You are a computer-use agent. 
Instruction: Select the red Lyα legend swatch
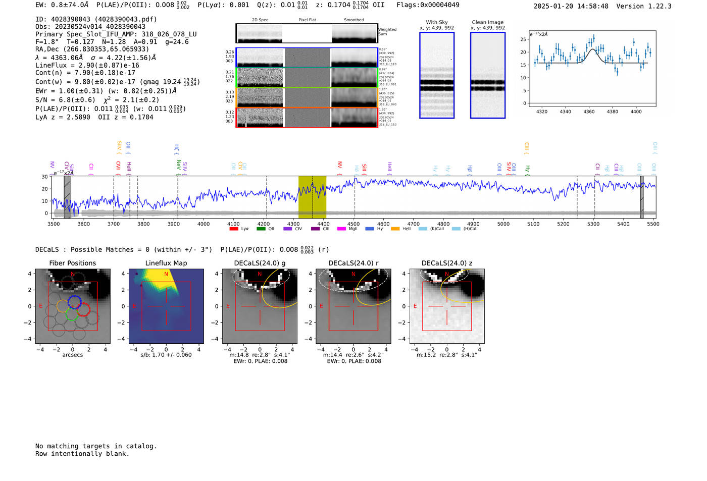(x=234, y=229)
